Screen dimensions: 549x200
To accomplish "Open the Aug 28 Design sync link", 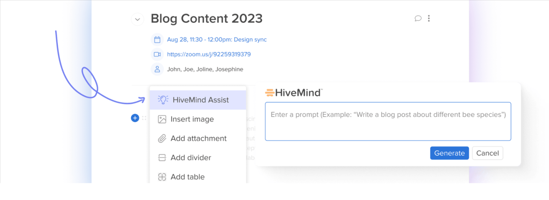I will 217,39.
